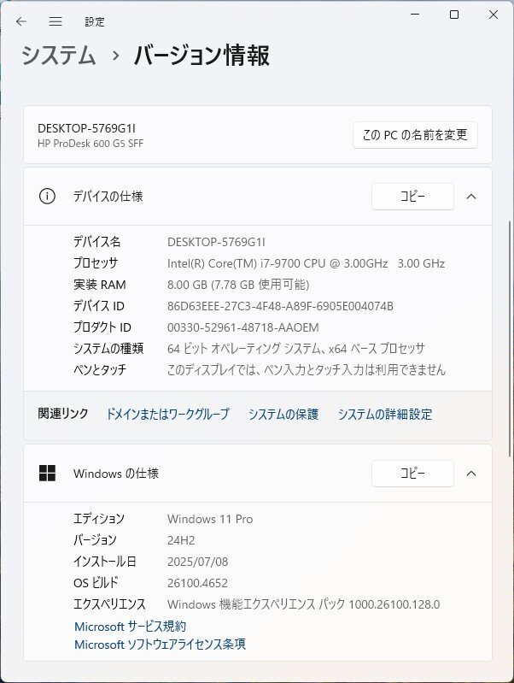Open システムの詳細設定 link
This screenshot has width=514, height=683.
385,414
